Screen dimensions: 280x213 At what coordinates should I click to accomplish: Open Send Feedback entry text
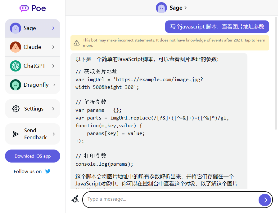(35, 134)
